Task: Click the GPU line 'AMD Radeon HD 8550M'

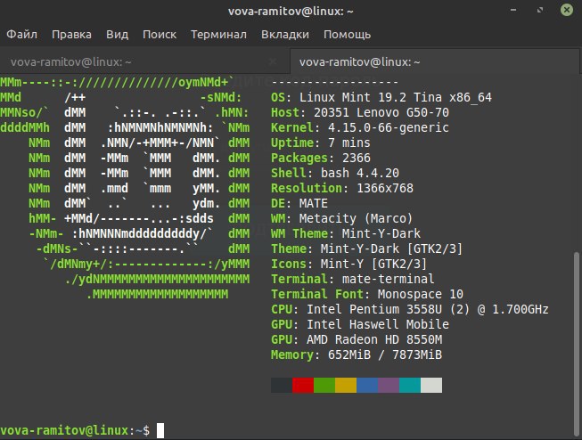Action: click(374, 340)
